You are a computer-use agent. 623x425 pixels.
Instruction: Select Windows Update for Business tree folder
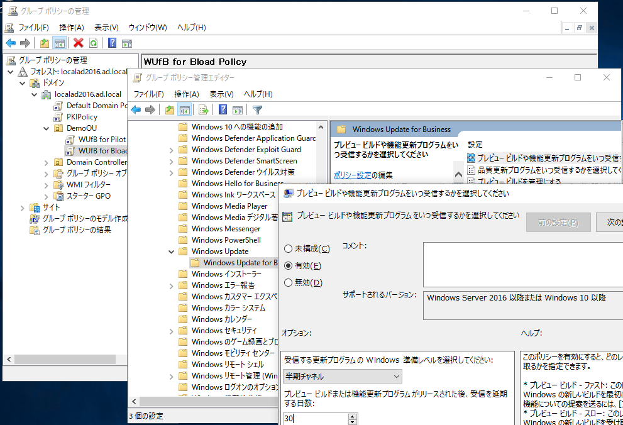(234, 263)
